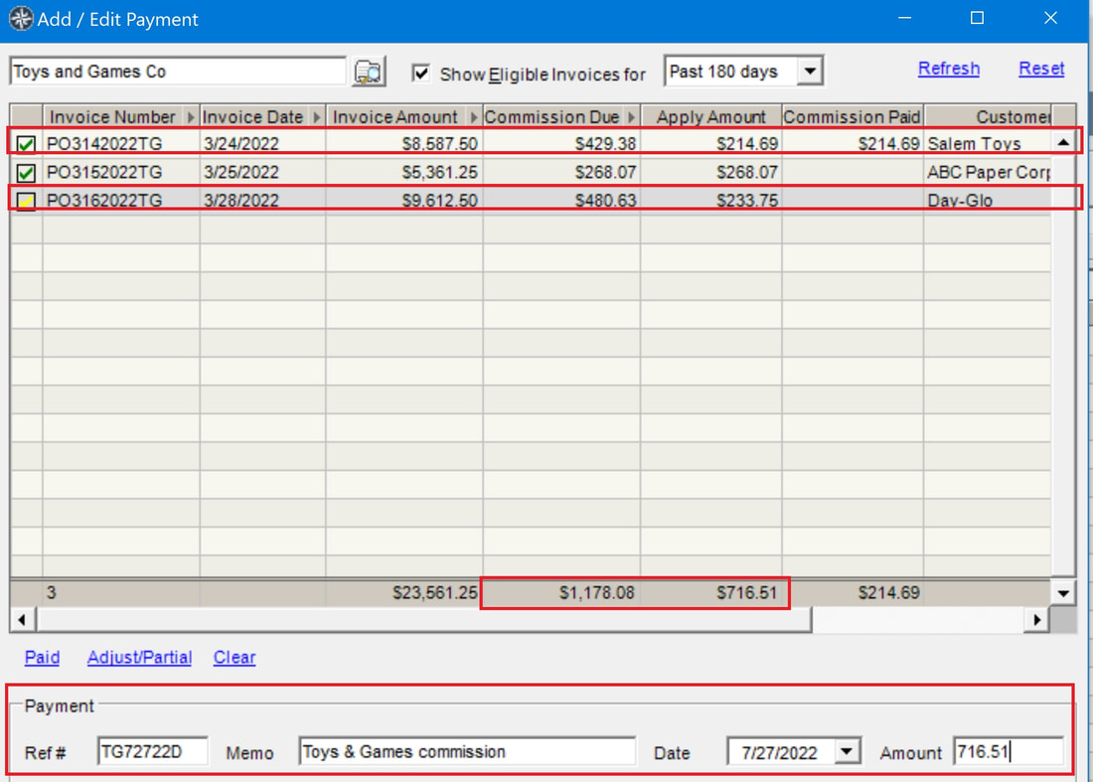Click the app icon in title bar
The width and height of the screenshot is (1093, 782).
(21, 19)
